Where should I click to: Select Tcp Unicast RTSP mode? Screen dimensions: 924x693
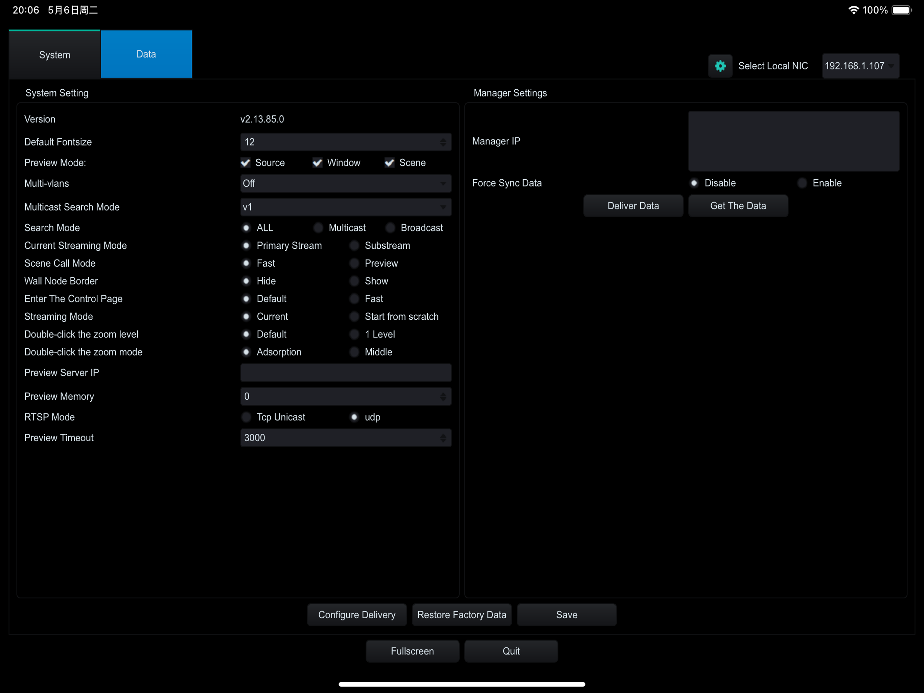click(246, 417)
